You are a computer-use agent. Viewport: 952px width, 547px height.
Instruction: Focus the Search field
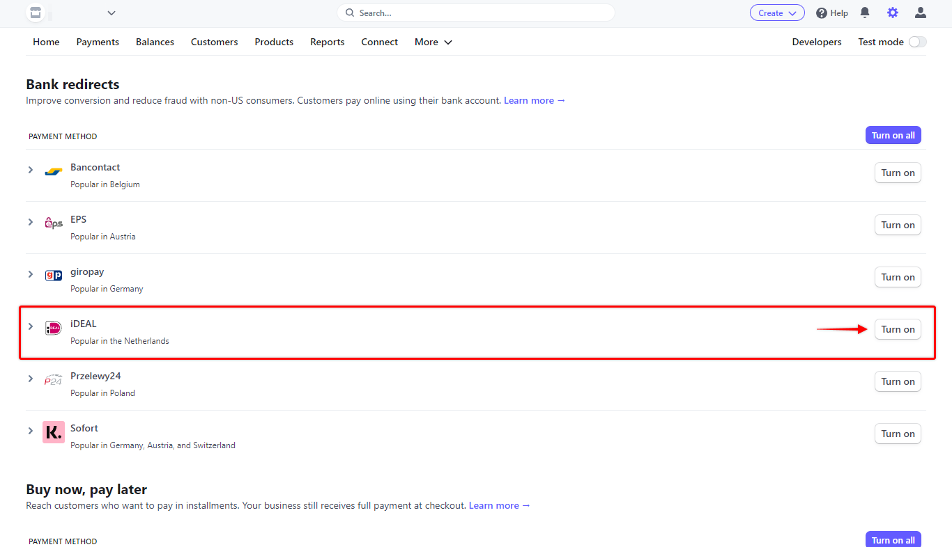(x=476, y=13)
